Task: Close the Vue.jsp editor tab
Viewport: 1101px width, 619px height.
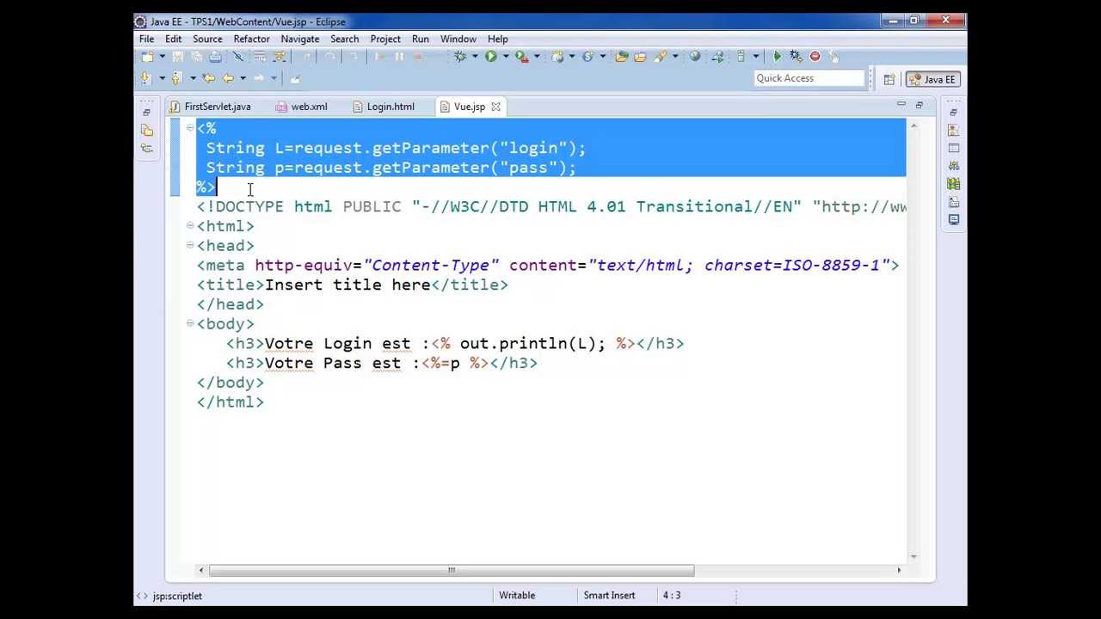Action: point(495,107)
